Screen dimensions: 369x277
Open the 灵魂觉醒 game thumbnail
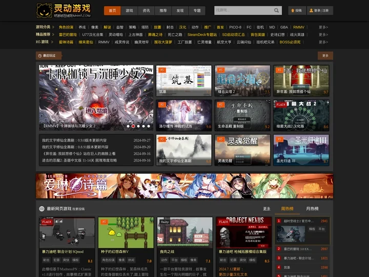(x=242, y=150)
